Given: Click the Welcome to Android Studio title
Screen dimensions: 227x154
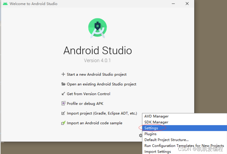Looking at the screenshot, I should (x=34, y=4).
